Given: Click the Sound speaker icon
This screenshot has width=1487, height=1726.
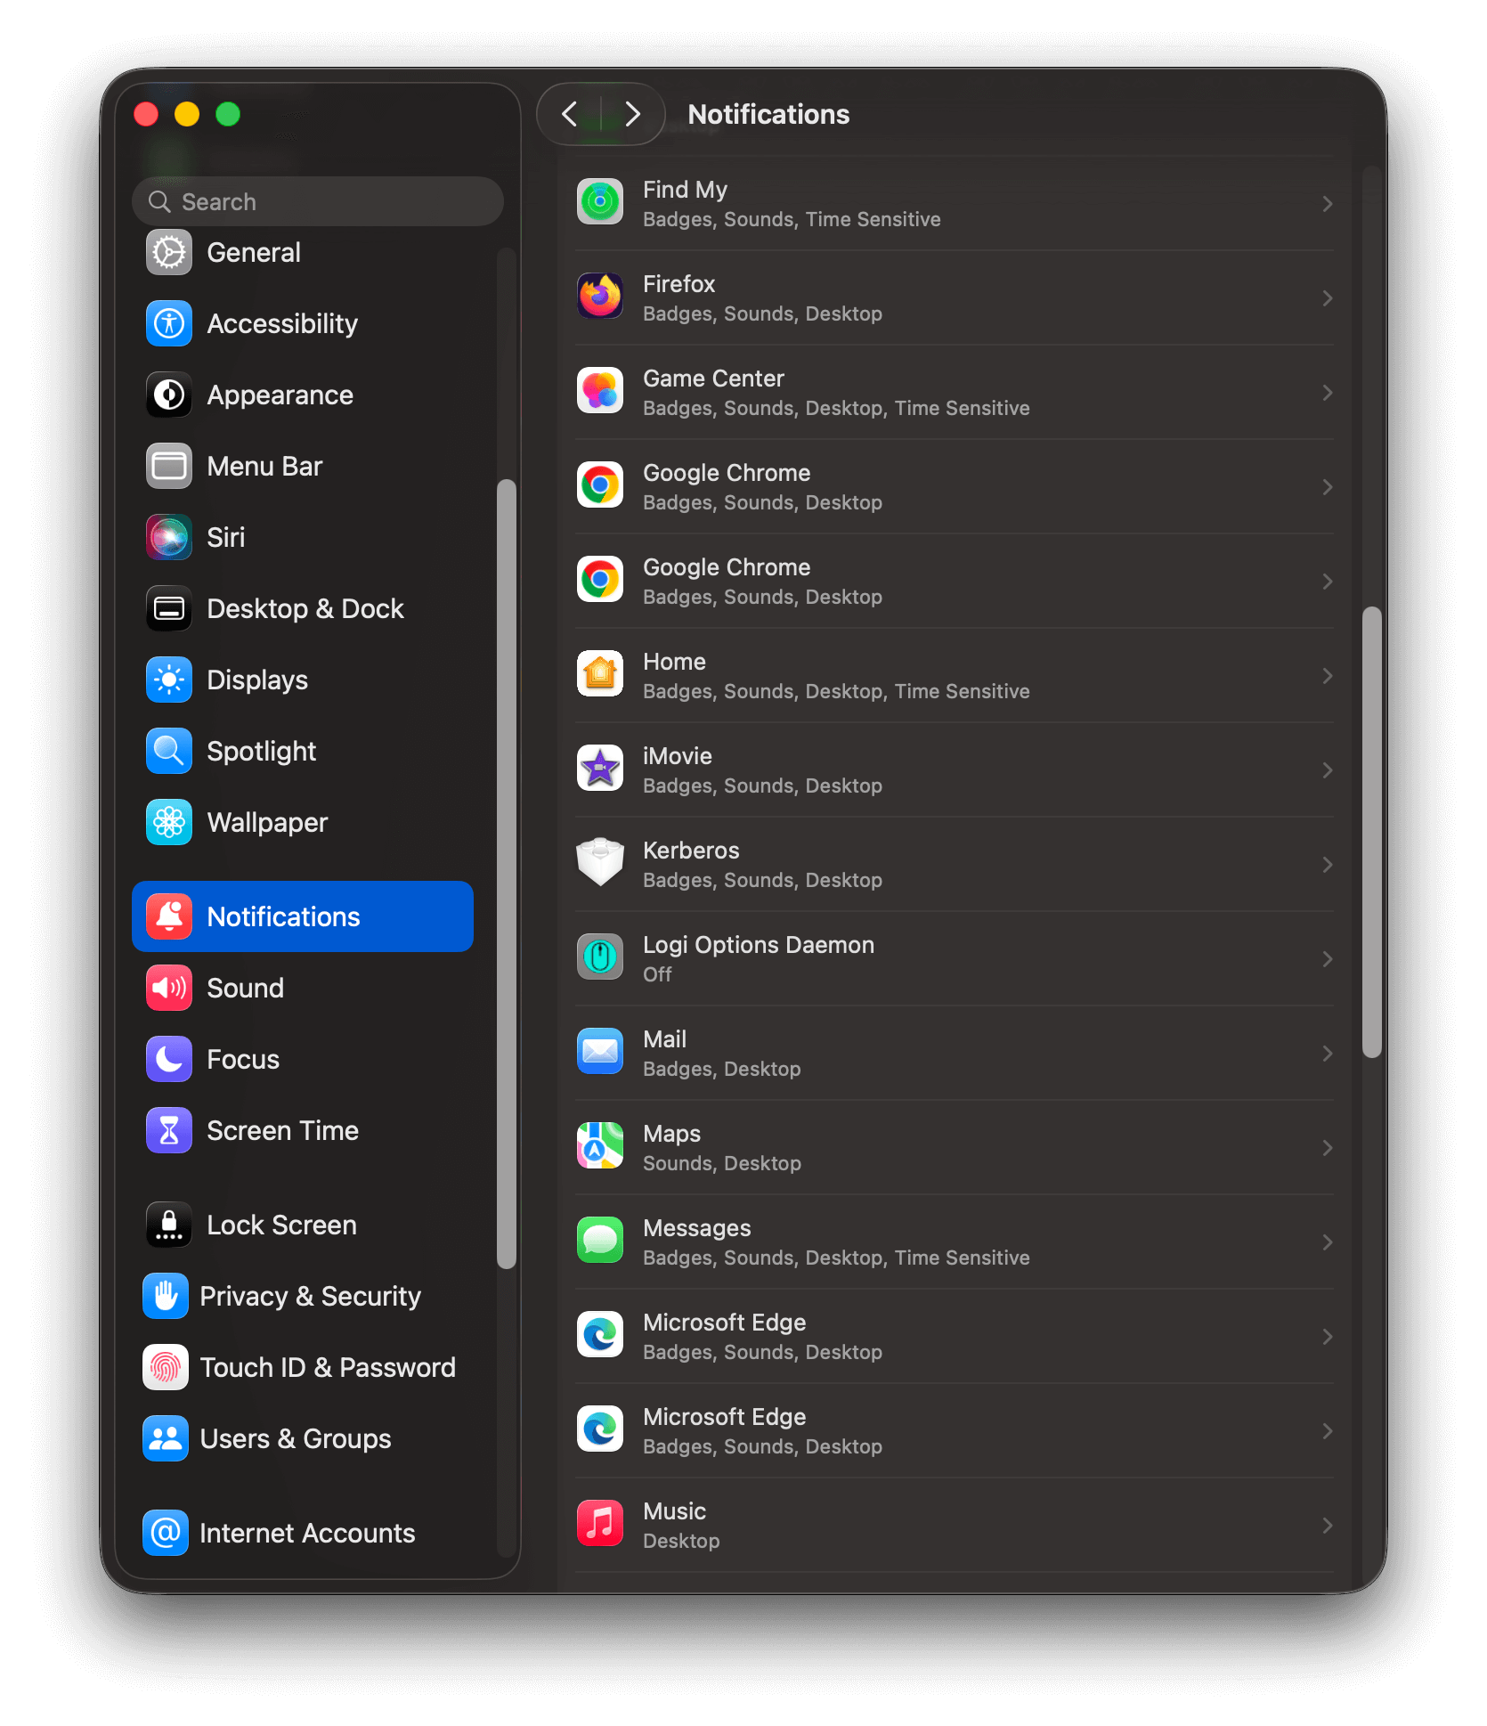Looking at the screenshot, I should [168, 989].
